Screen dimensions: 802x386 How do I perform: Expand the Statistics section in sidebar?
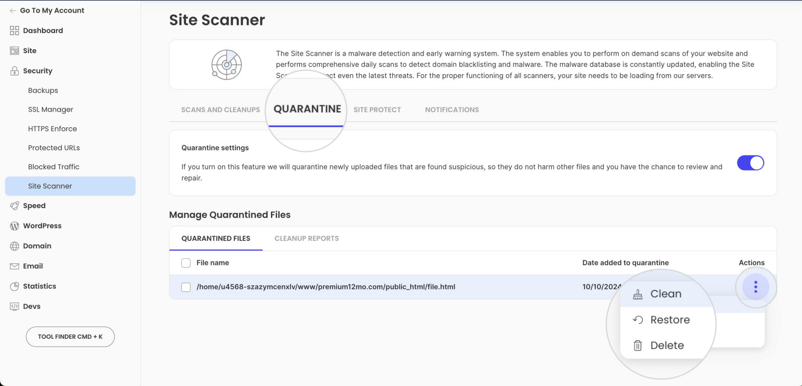pyautogui.click(x=39, y=287)
